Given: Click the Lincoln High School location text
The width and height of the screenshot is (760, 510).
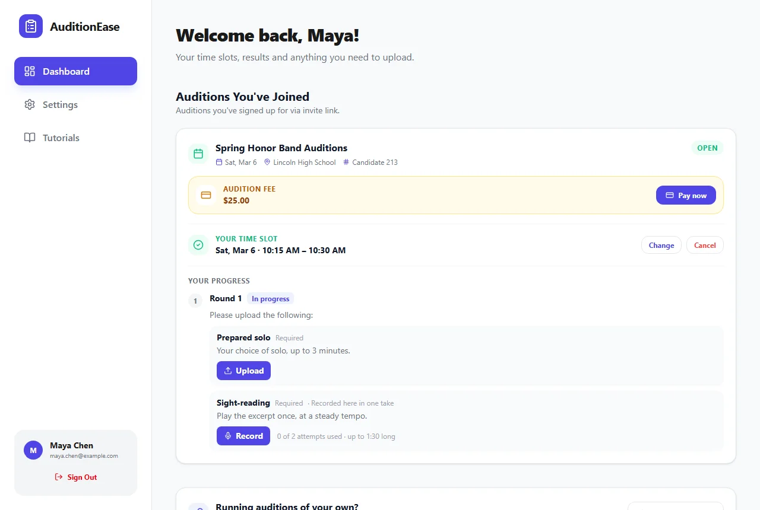Looking at the screenshot, I should tap(305, 162).
